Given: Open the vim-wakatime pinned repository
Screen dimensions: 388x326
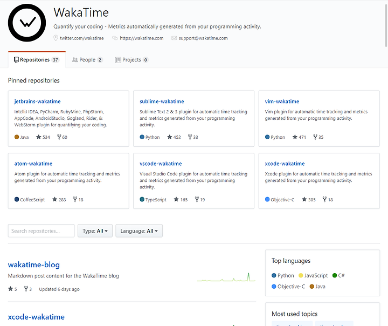Looking at the screenshot, I should 282,101.
